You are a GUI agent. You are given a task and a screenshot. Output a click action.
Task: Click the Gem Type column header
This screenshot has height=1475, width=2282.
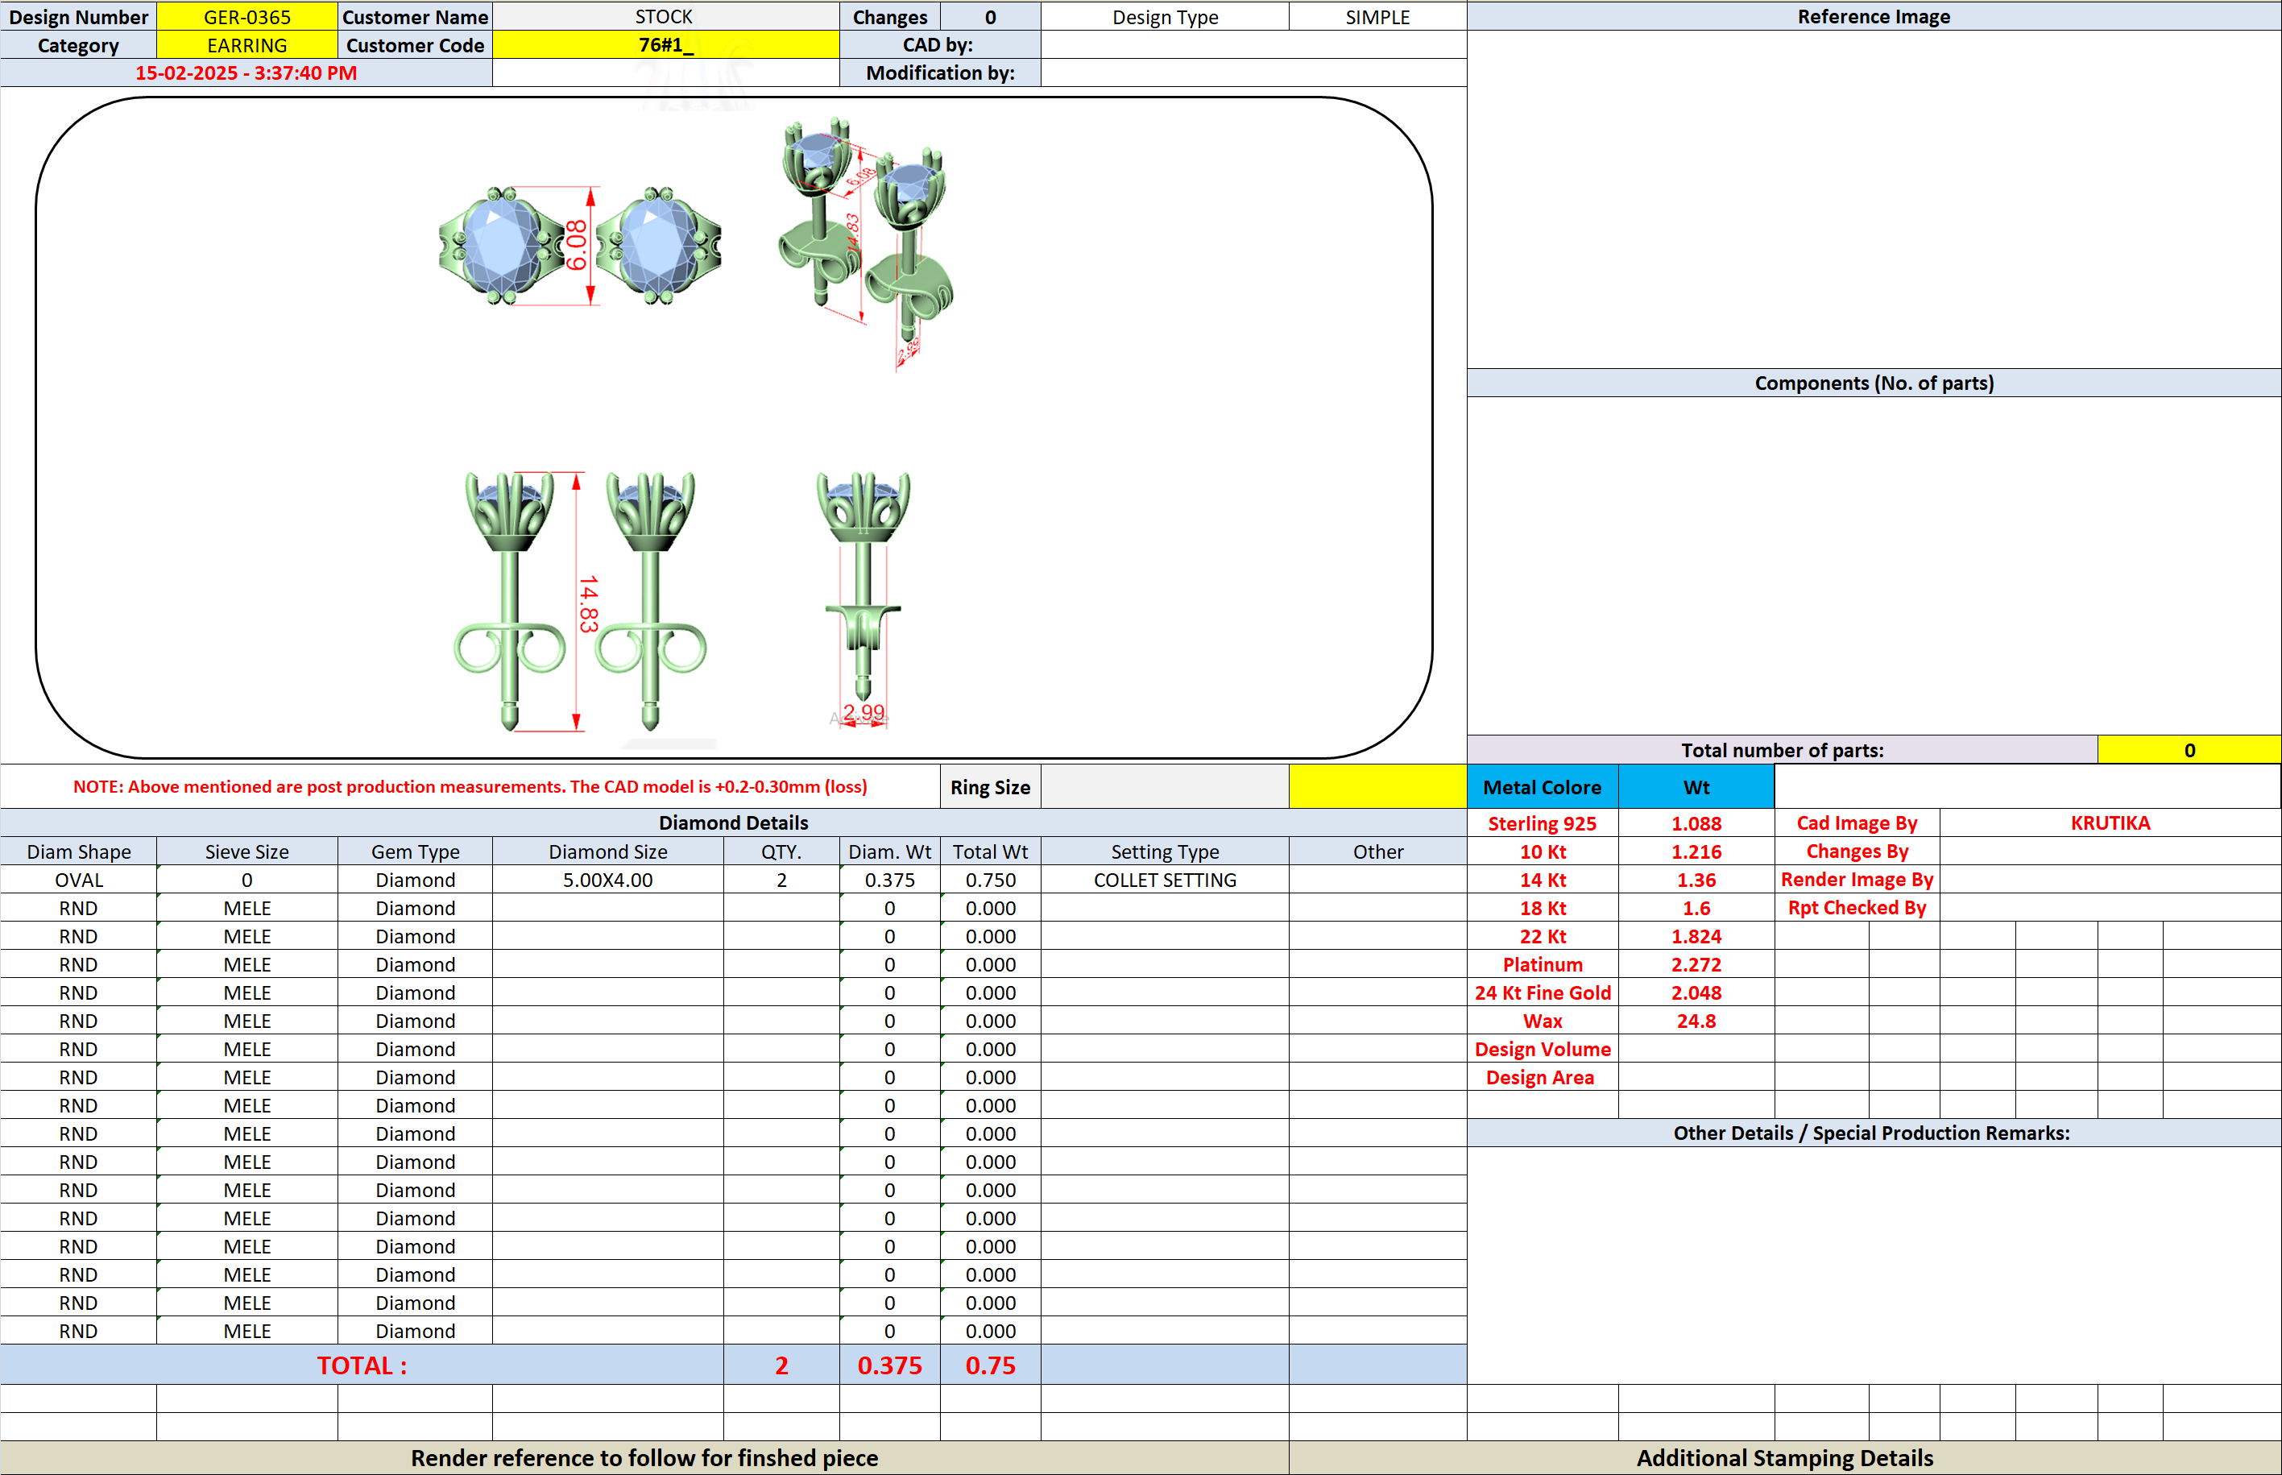pyautogui.click(x=416, y=851)
